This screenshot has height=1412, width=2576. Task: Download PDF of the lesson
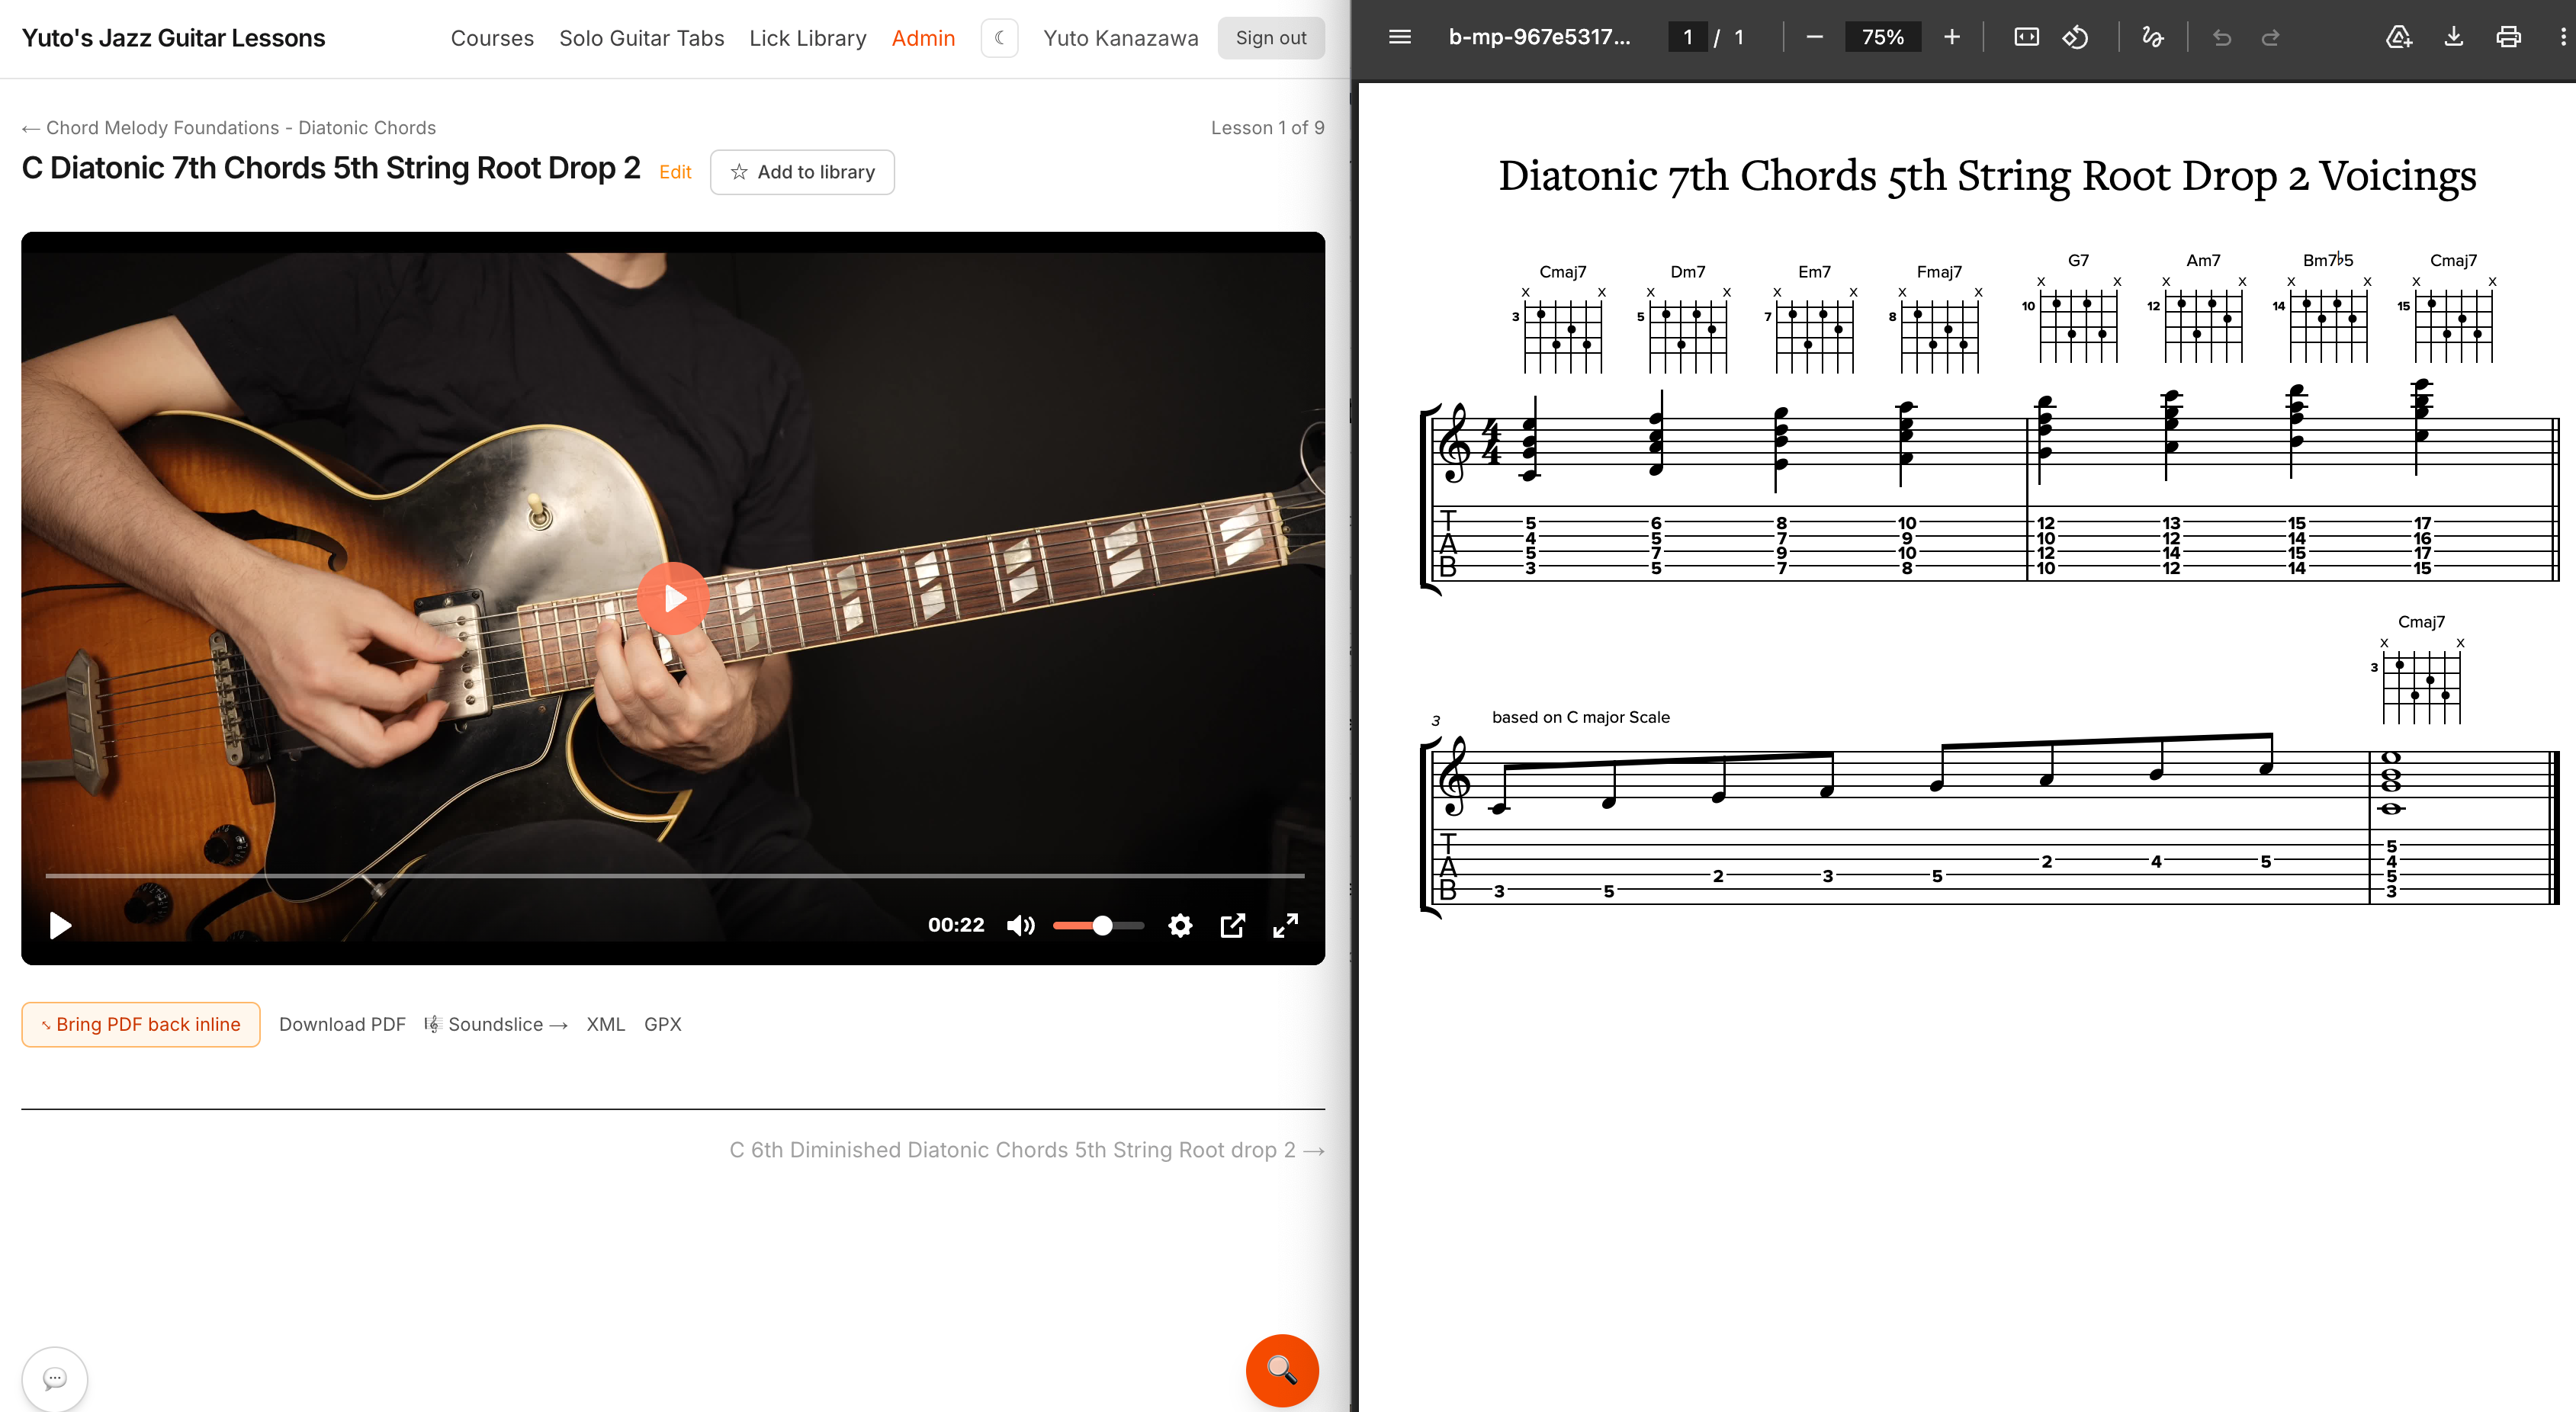342,1024
